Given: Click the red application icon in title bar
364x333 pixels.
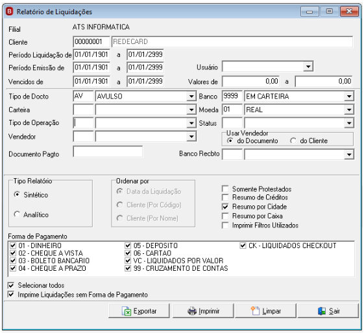Looking at the screenshot, I should tap(10, 11).
